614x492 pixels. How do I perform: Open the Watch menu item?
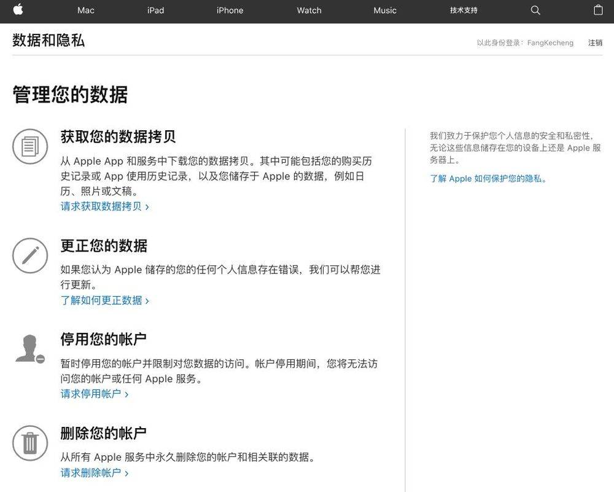pyautogui.click(x=309, y=10)
